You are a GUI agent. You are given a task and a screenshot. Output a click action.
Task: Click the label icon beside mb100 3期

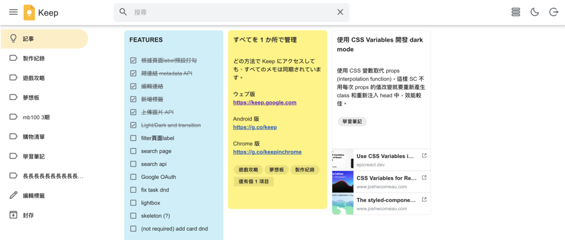pyautogui.click(x=13, y=117)
